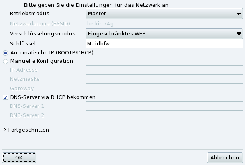Open the Verschlüsselungsmodus combo box
This screenshot has height=165, width=245.
161,33
